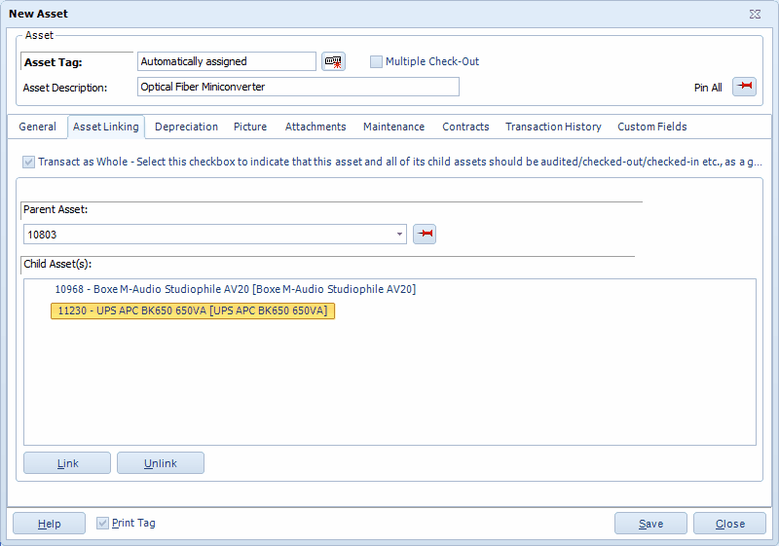The height and width of the screenshot is (546, 779).
Task: Switch to the Picture tab
Action: tap(250, 127)
